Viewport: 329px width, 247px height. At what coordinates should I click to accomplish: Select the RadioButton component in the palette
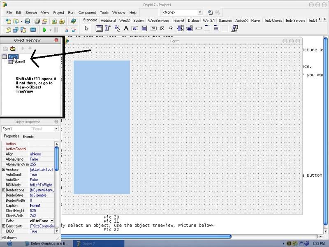tap(171, 28)
